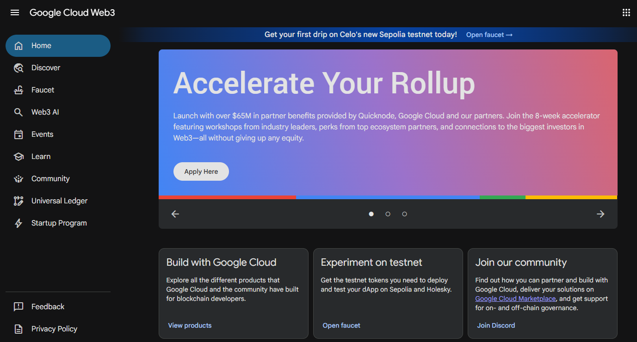This screenshot has width=637, height=342.
Task: Click the Apply Here button
Action: pyautogui.click(x=201, y=171)
